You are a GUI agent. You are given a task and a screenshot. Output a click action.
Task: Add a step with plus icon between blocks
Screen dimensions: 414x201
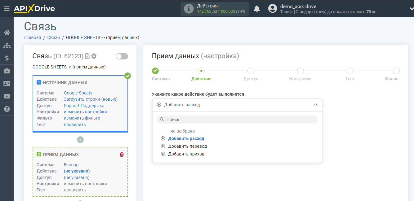click(80, 140)
